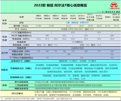This screenshot has width=121, height=101.
Task: Select the 永磁同步电机 motor type cell
Action: tap(77, 48)
